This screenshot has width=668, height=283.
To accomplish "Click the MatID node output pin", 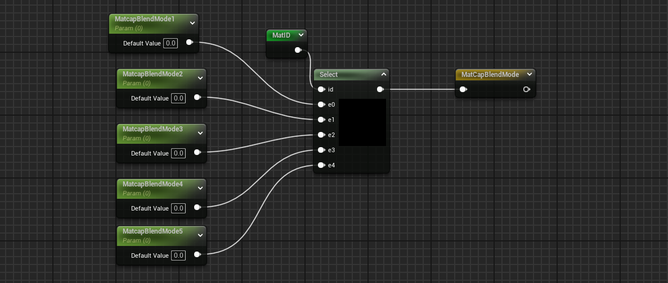I will pos(298,50).
